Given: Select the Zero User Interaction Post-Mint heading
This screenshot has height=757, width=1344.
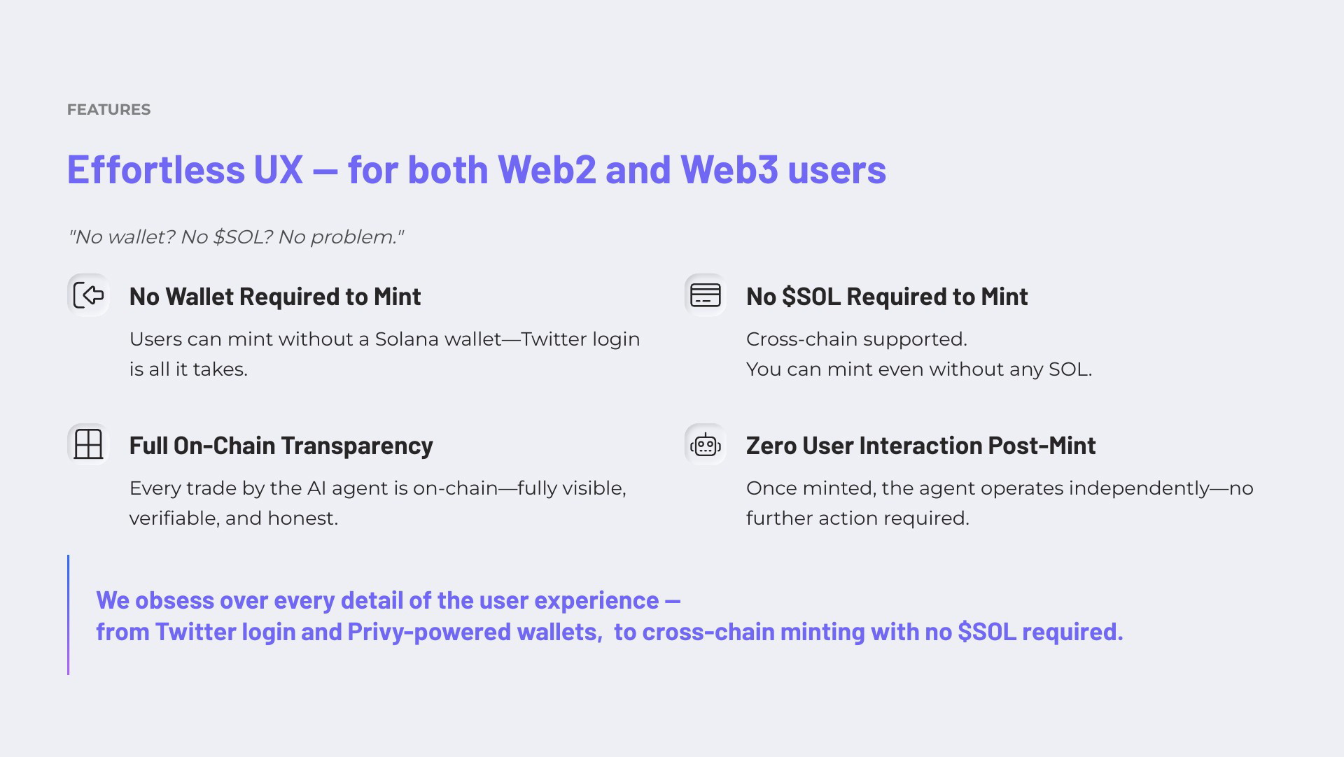Looking at the screenshot, I should 920,446.
